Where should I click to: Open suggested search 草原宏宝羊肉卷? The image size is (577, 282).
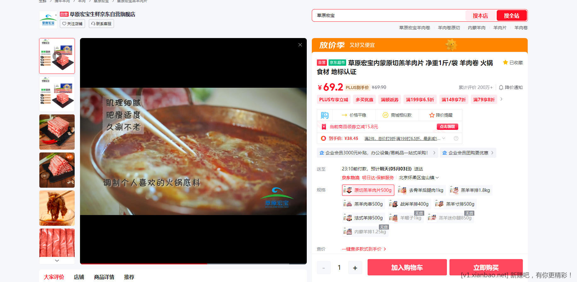click(414, 28)
